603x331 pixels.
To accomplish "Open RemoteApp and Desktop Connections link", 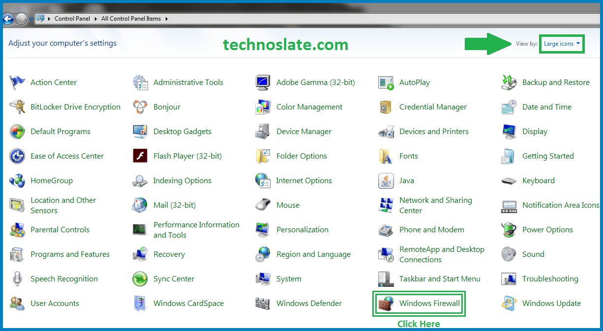I will click(x=442, y=254).
